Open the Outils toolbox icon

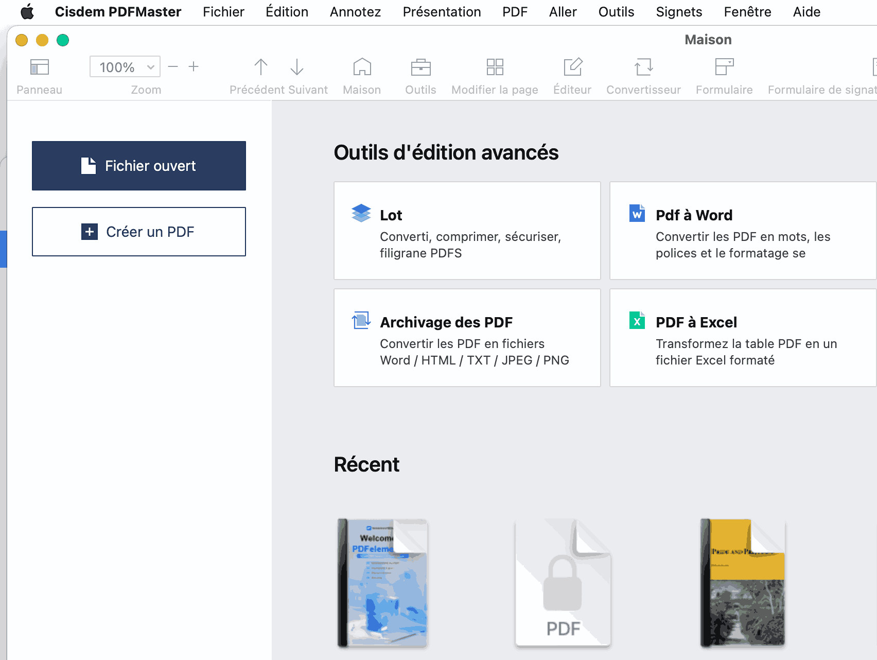tap(420, 67)
